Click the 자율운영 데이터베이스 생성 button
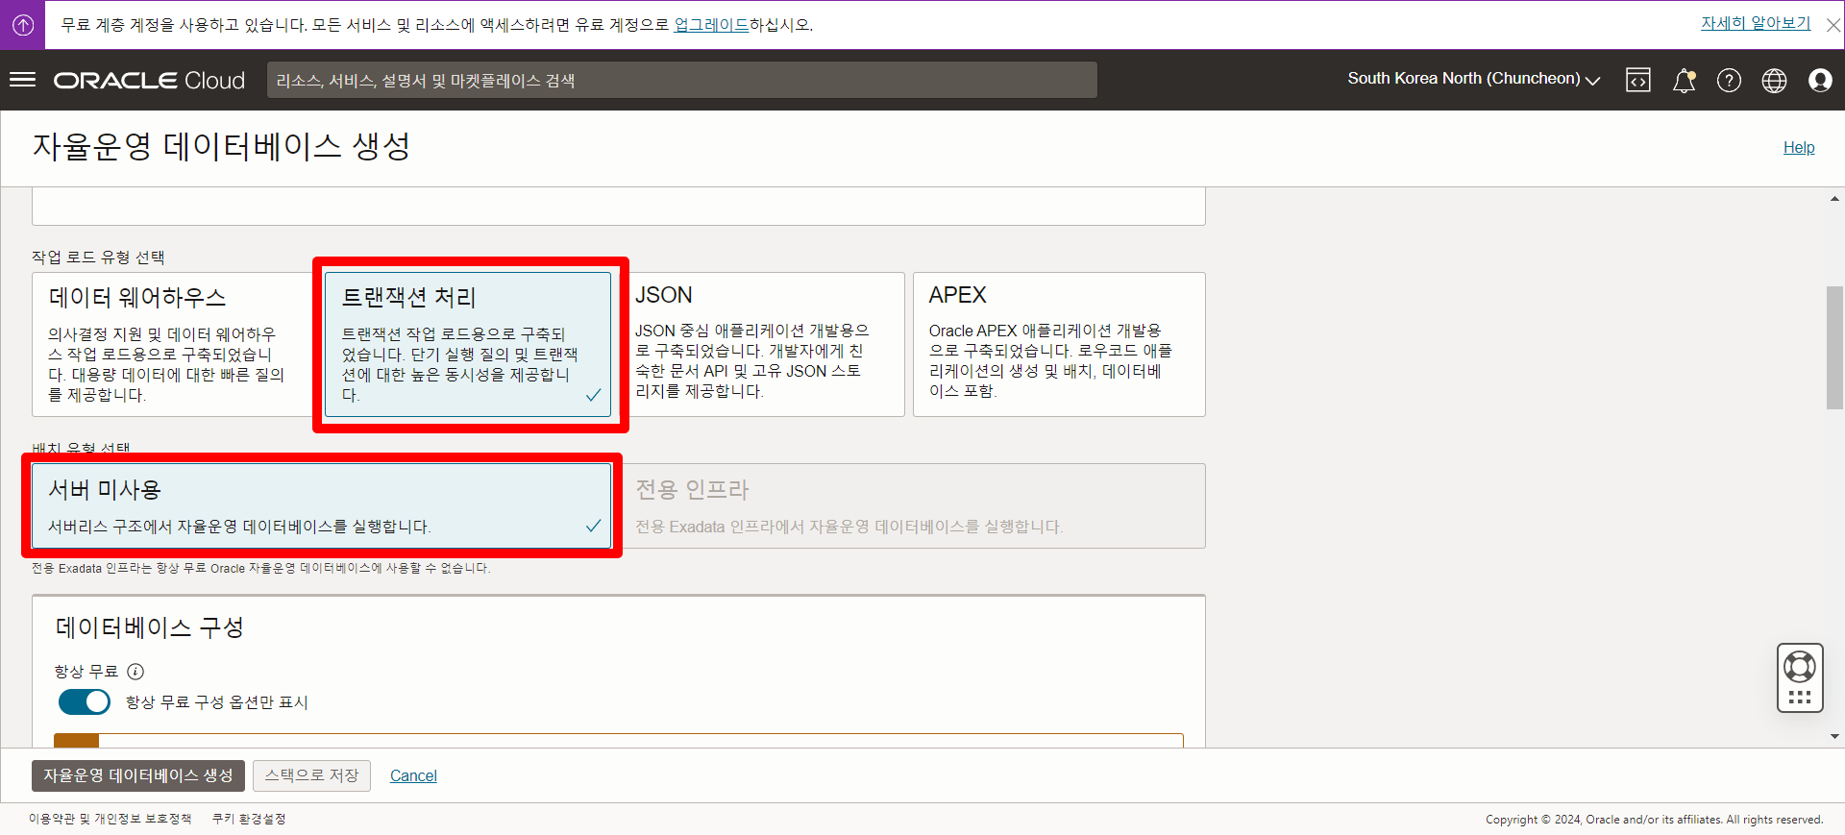Screen dimensions: 1845x835 (x=138, y=775)
